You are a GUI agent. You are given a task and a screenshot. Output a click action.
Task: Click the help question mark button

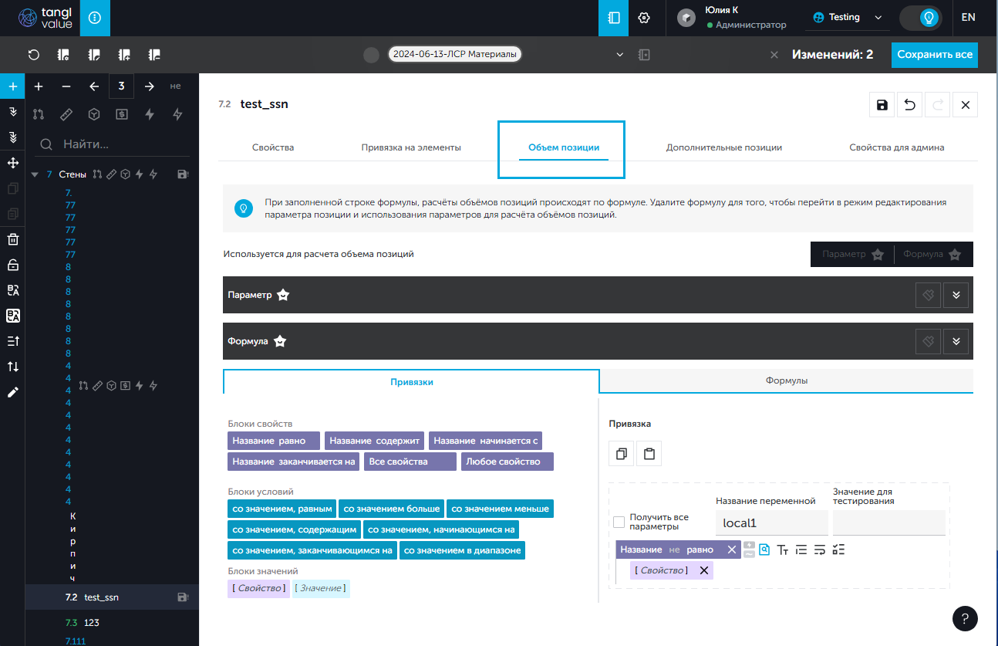(965, 618)
